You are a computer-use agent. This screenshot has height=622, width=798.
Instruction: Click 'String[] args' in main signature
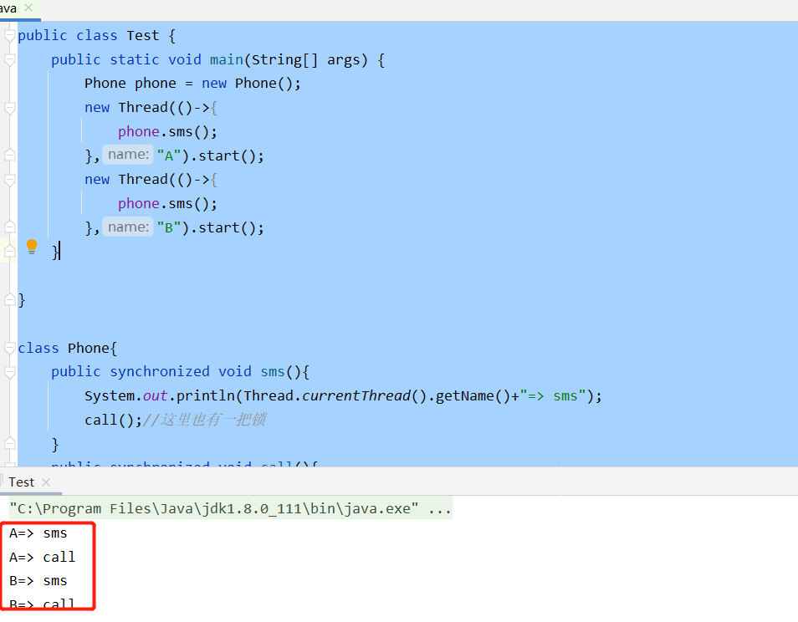click(309, 60)
